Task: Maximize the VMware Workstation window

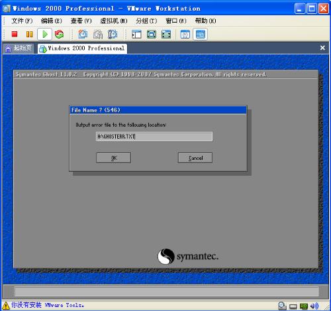Action: 312,9
